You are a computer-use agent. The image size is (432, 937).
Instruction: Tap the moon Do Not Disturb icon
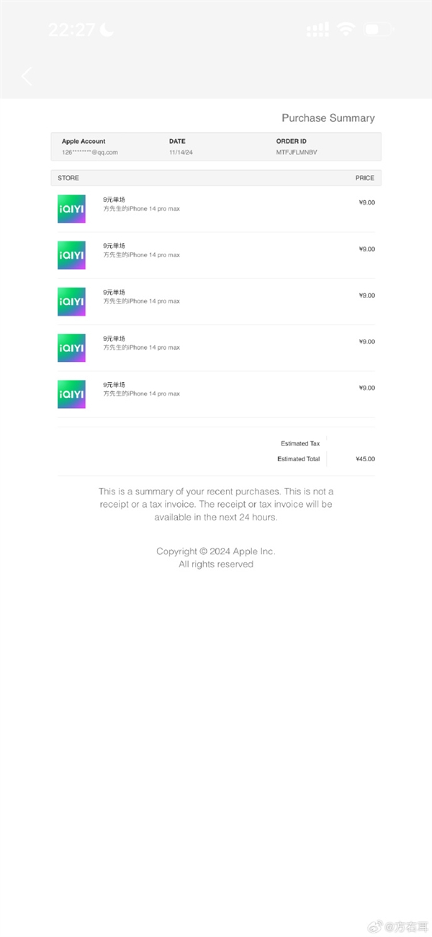pos(107,30)
